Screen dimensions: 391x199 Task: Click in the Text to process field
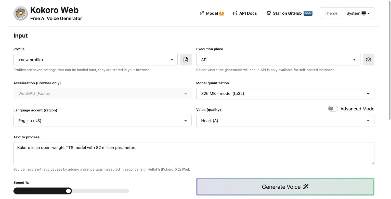194,154
